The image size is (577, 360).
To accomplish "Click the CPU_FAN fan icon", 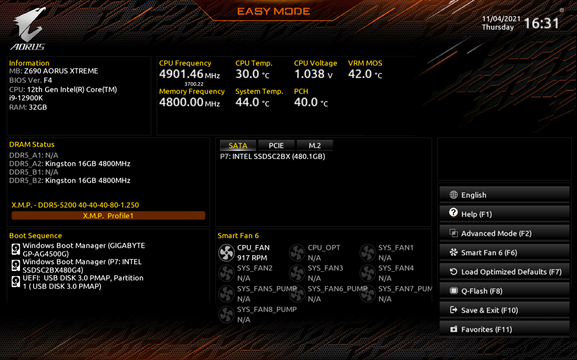I will (x=226, y=253).
